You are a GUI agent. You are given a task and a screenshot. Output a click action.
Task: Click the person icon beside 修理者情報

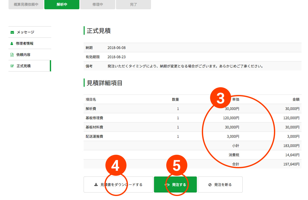(x=12, y=43)
